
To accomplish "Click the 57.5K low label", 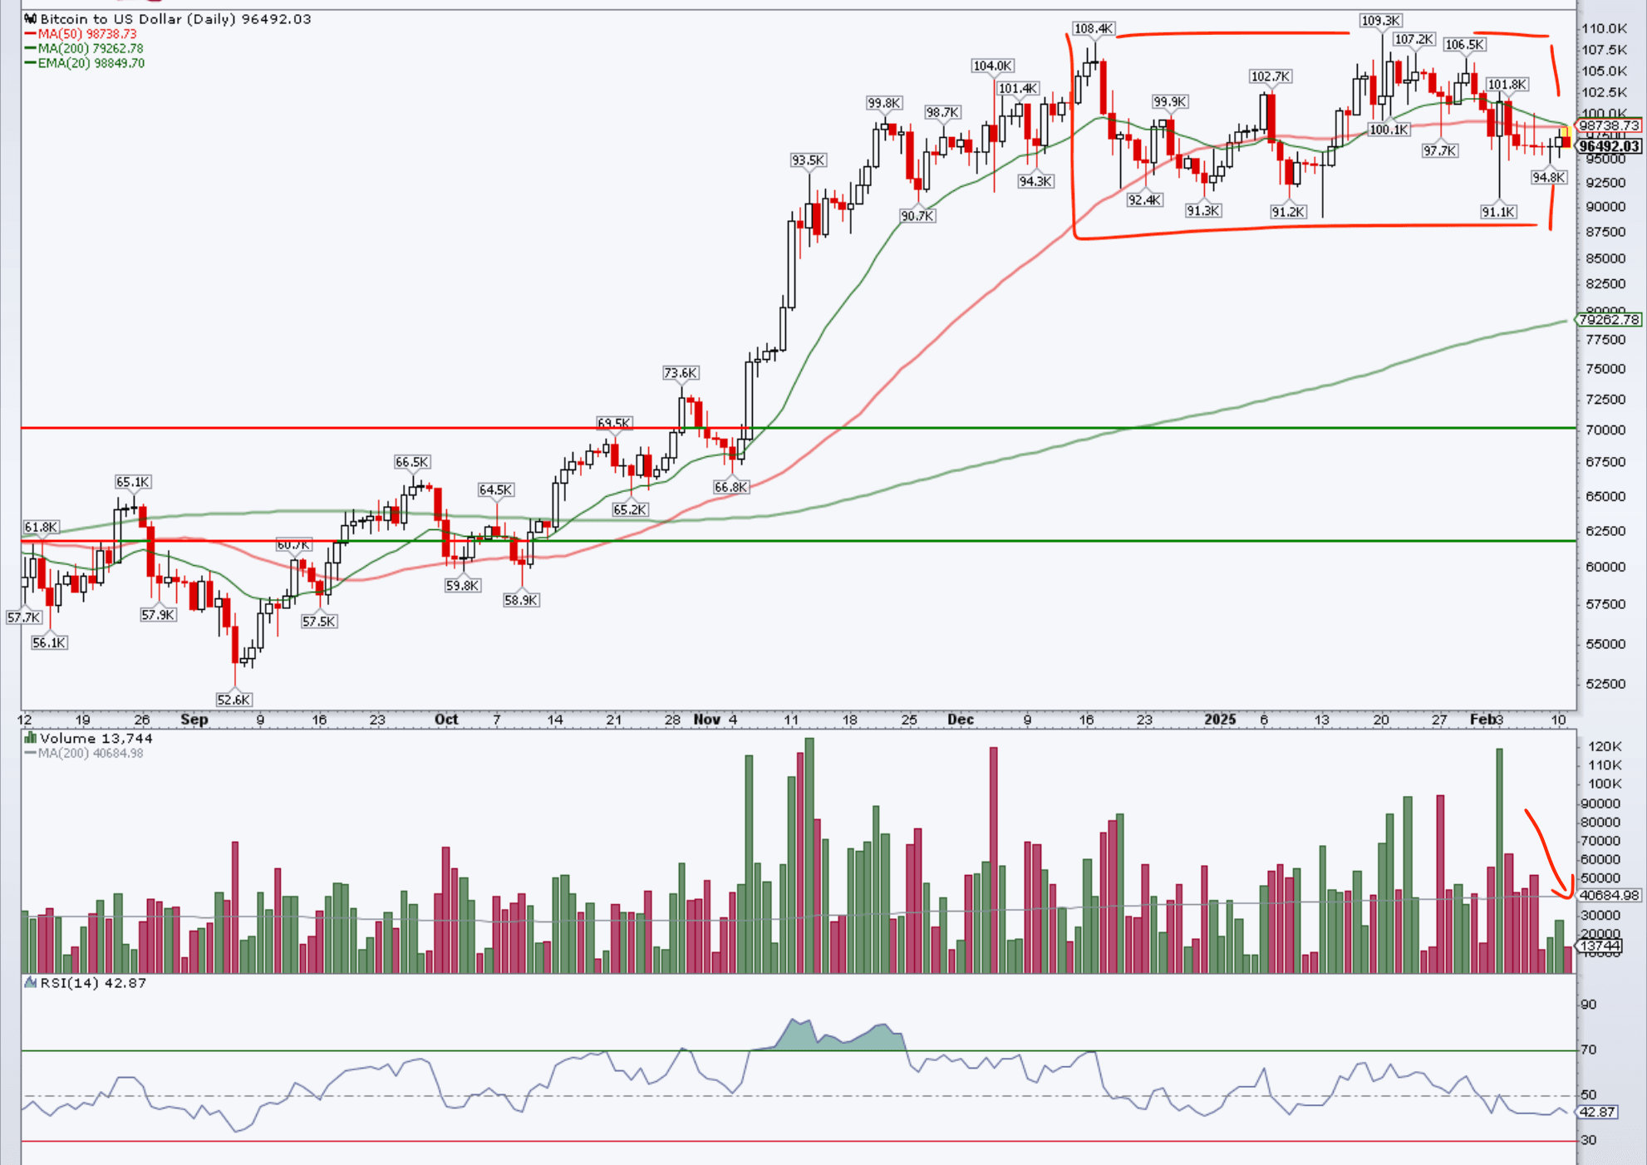I will [x=319, y=622].
